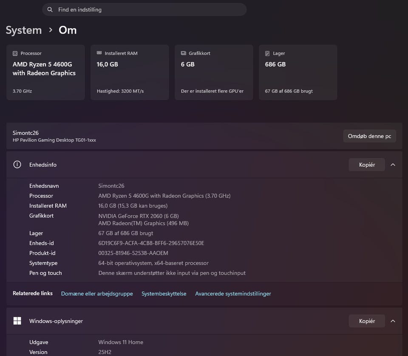Click the Lager storage disk icon

point(267,54)
